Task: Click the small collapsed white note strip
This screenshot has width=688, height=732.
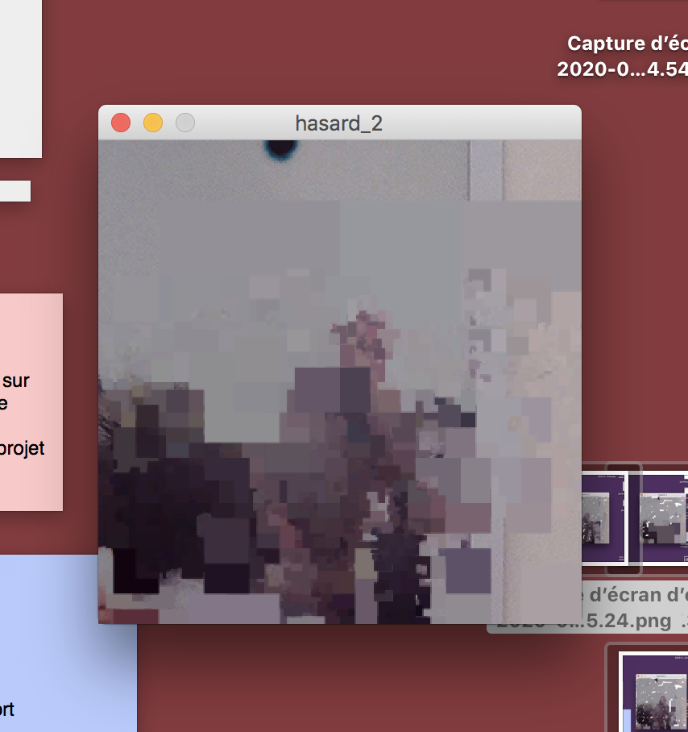Action: 15,191
